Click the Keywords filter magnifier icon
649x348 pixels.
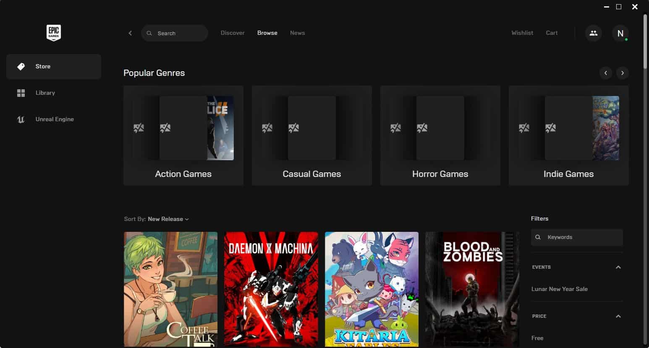[538, 237]
